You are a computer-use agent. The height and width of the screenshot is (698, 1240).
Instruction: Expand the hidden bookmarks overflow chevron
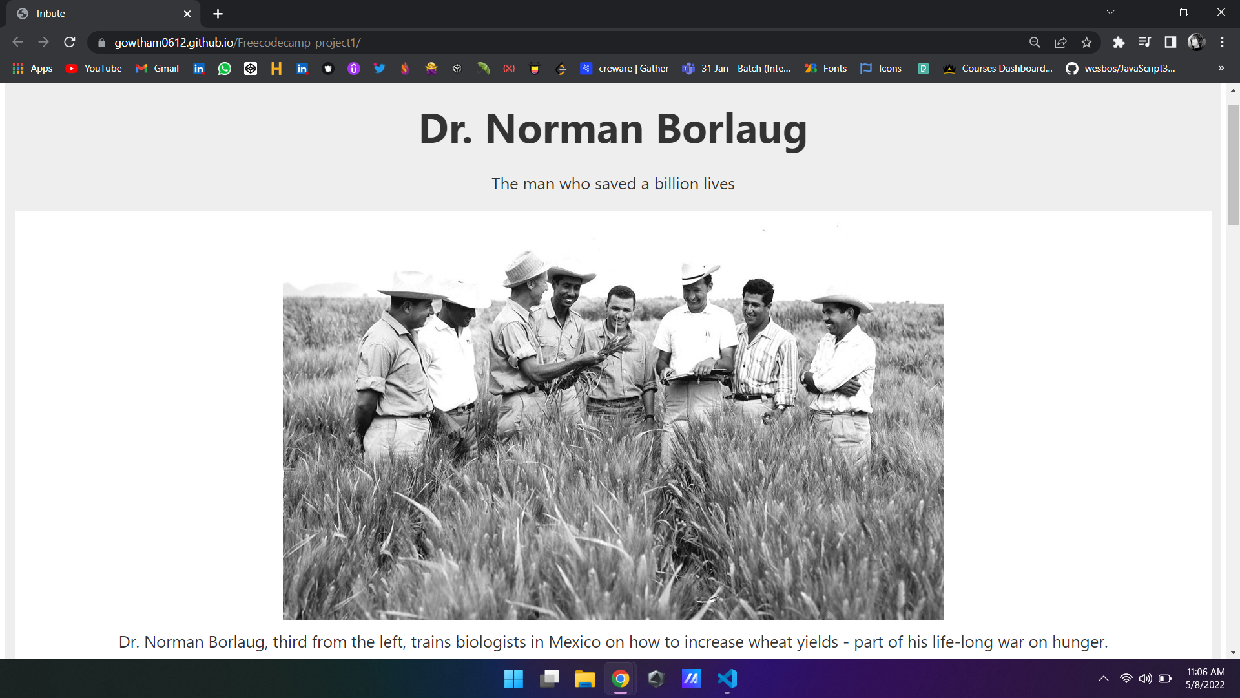[1221, 69]
